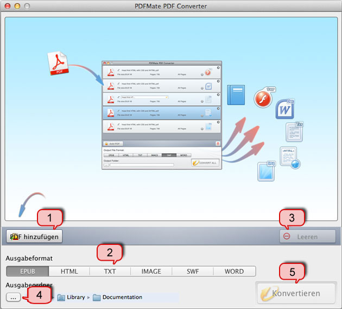Click the PDF icon on the hinzufügen button

(x=14, y=237)
